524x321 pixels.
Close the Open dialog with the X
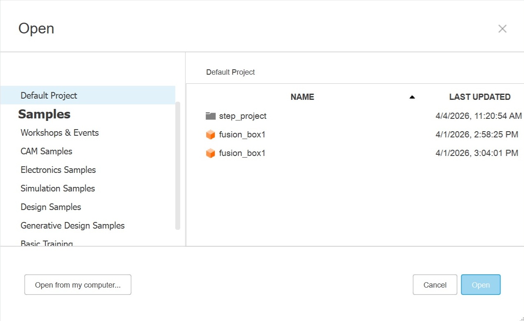coord(502,28)
